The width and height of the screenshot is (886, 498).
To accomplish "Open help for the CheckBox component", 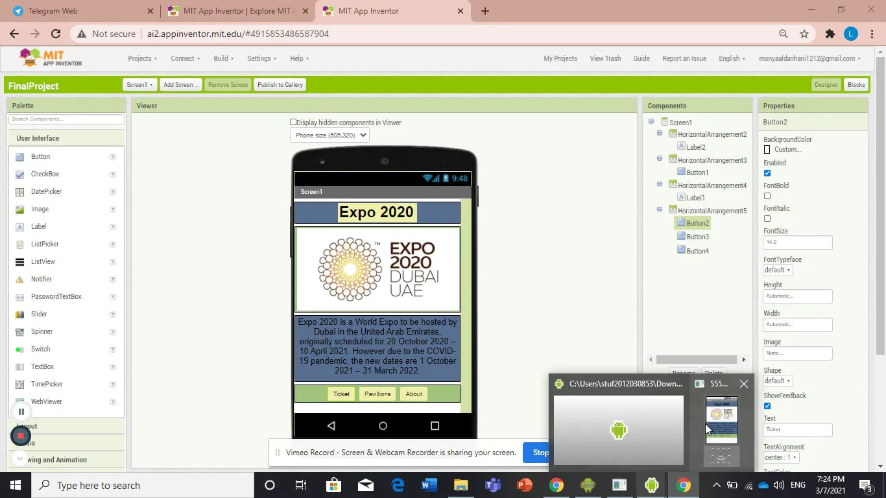I will 113,174.
